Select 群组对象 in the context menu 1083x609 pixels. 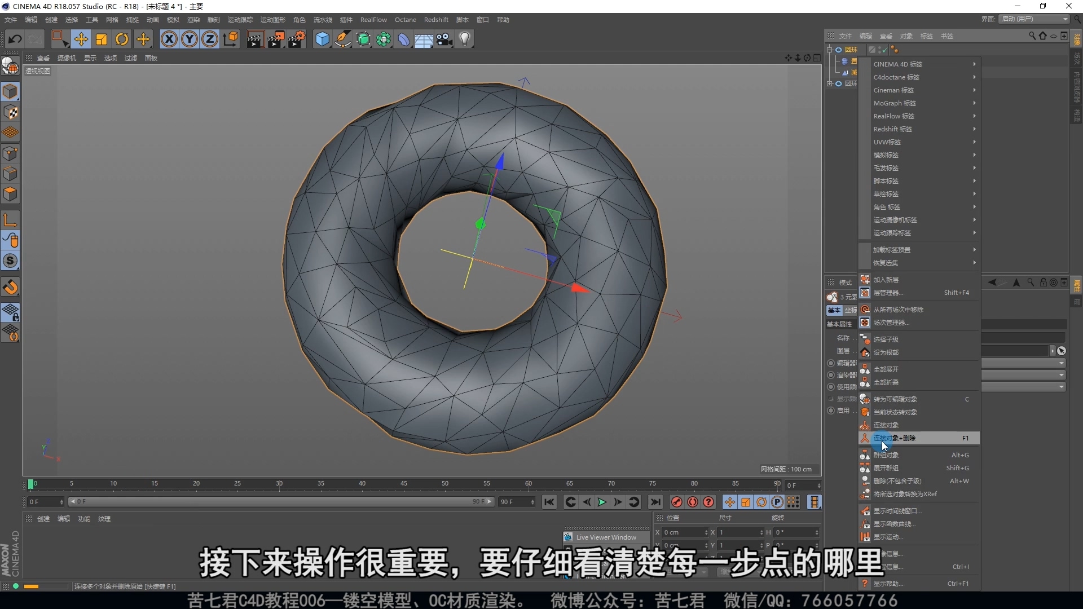(x=919, y=455)
